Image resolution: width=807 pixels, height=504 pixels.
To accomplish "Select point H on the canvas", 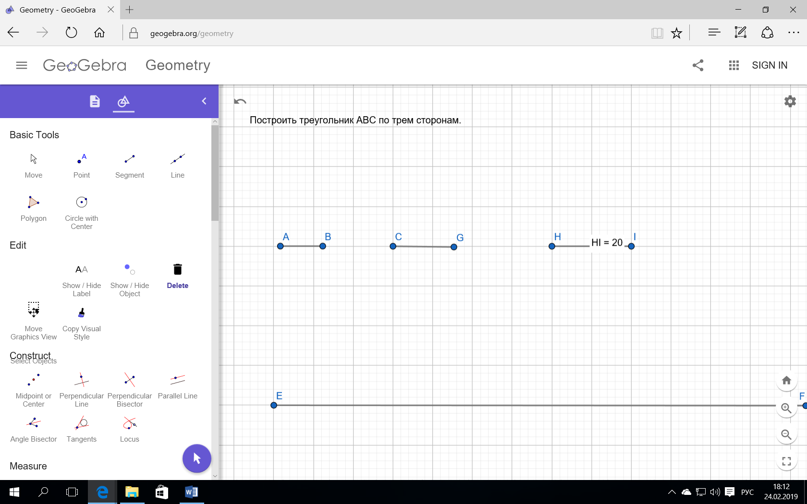I will pos(552,246).
